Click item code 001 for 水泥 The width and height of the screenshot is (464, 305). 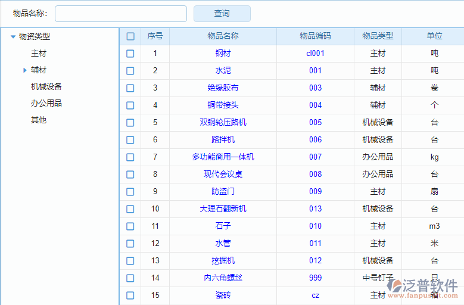tap(316, 70)
